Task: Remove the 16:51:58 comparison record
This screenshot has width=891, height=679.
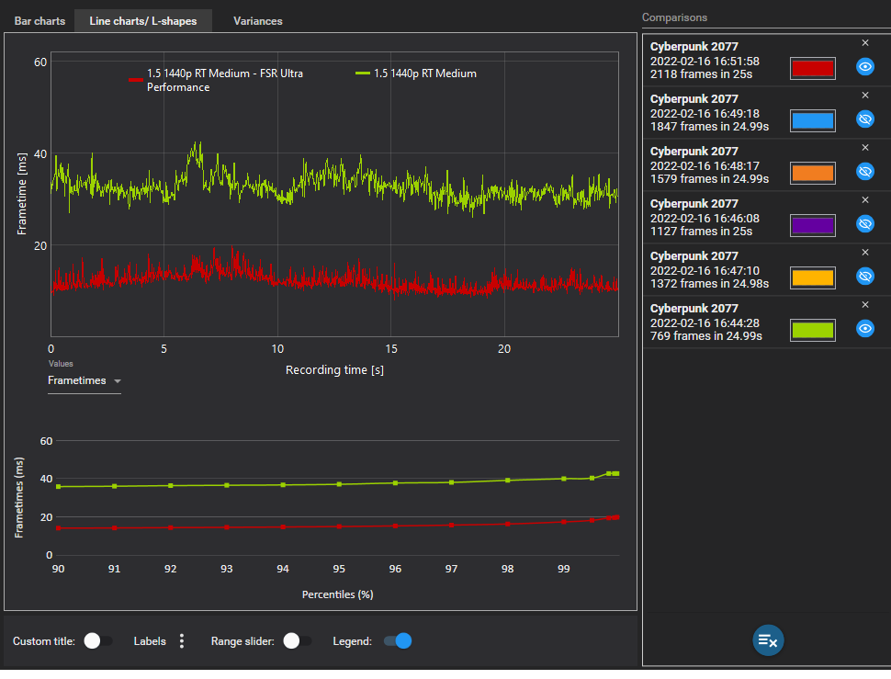Action: coord(865,43)
